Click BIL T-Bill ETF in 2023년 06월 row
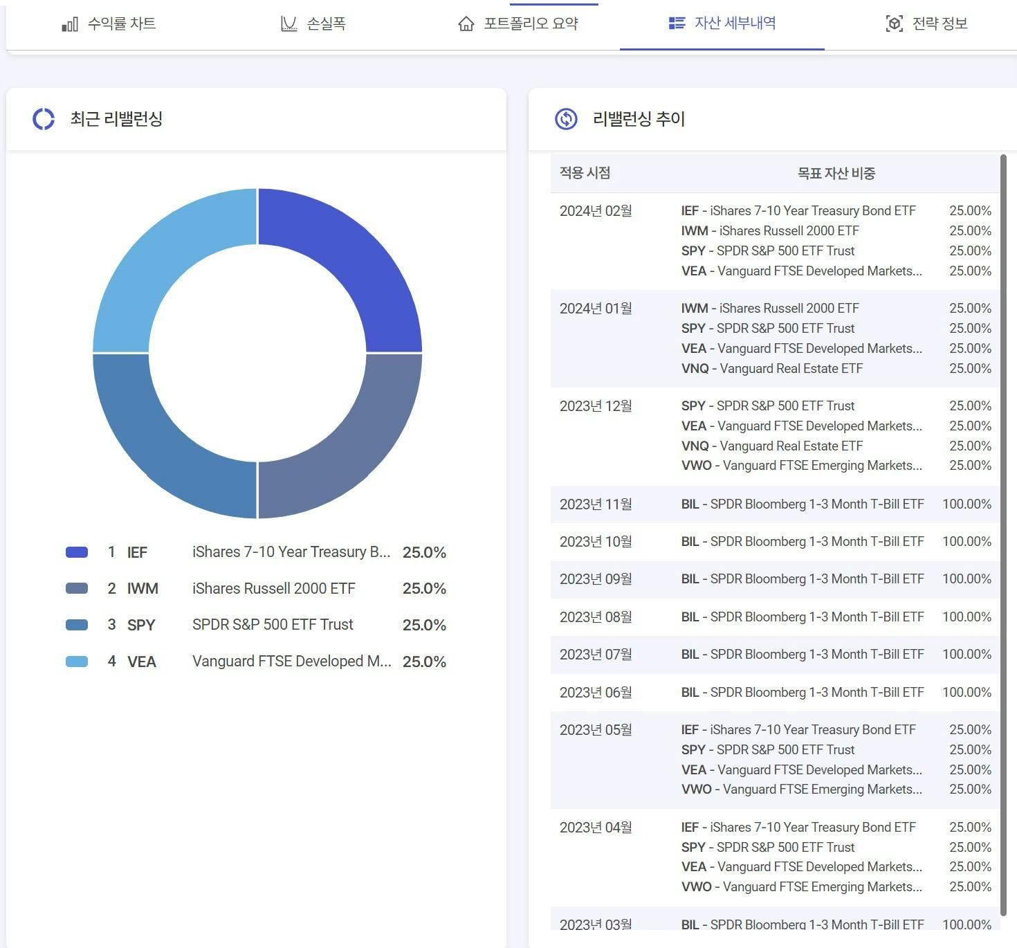This screenshot has height=948, width=1017. pyautogui.click(x=803, y=693)
